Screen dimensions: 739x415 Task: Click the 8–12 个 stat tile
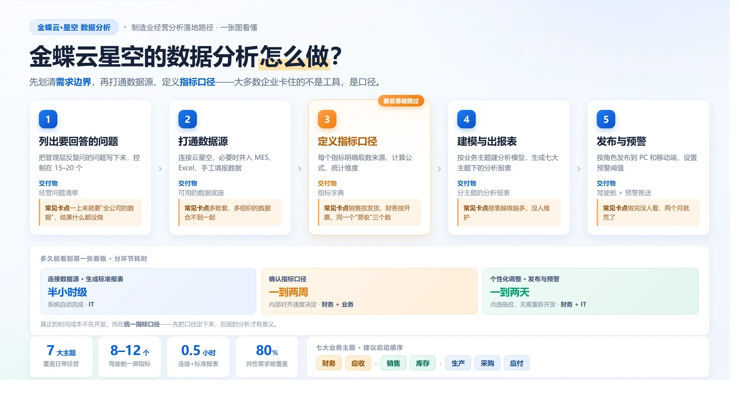tap(130, 357)
